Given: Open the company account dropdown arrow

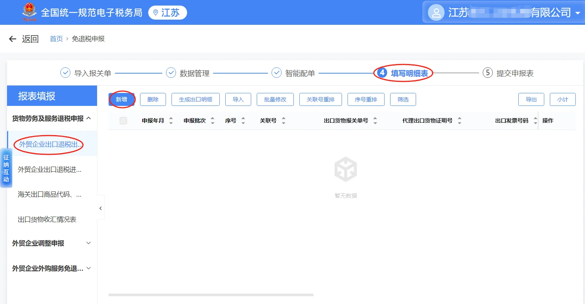Looking at the screenshot, I should [x=577, y=13].
